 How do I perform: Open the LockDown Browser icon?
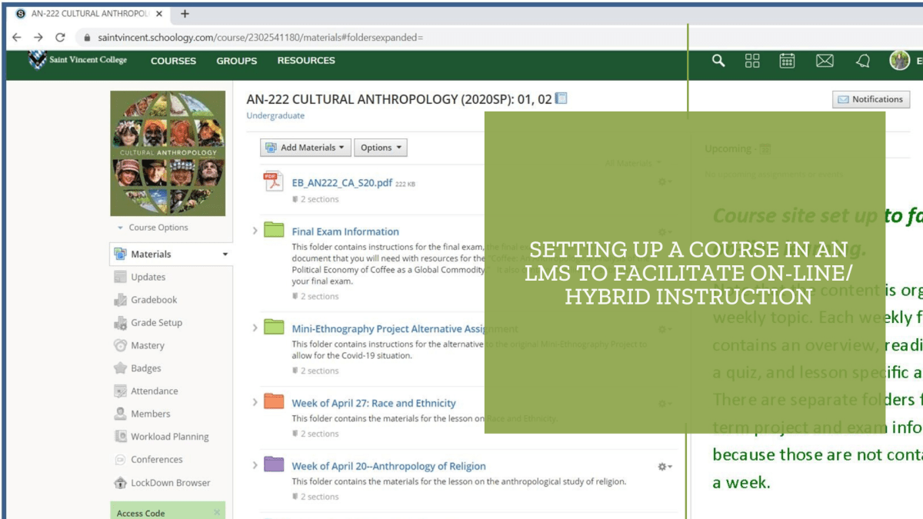(122, 483)
